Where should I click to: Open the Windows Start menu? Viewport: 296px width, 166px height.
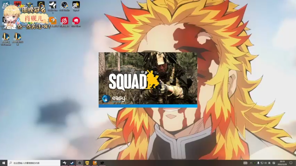coord(4,163)
